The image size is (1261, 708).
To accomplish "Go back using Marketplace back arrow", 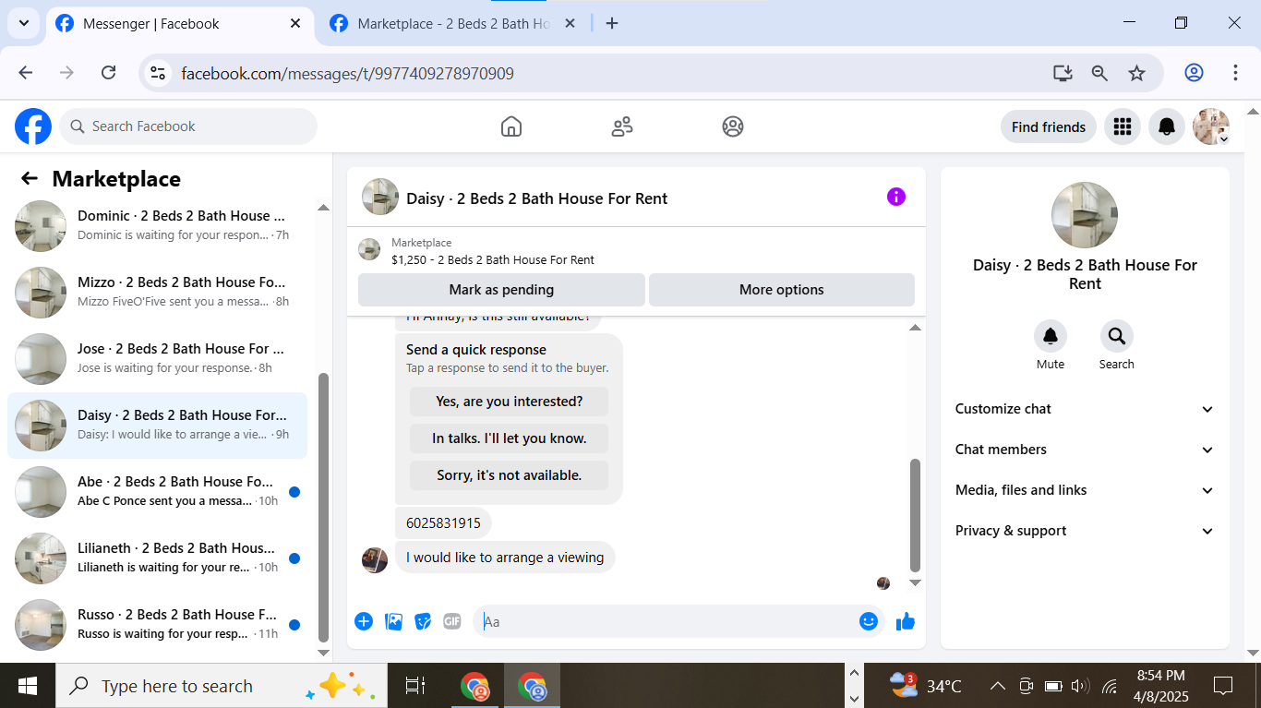I will (x=30, y=179).
